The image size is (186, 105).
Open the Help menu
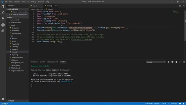(x=48, y=2)
